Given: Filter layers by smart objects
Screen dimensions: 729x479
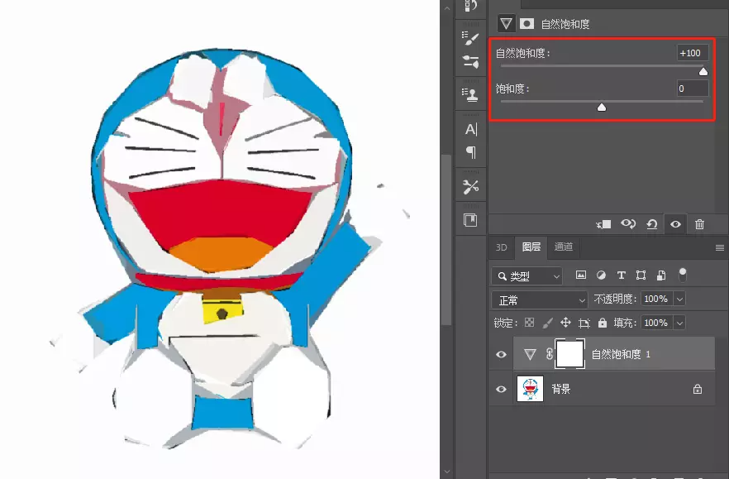Looking at the screenshot, I should (661, 275).
